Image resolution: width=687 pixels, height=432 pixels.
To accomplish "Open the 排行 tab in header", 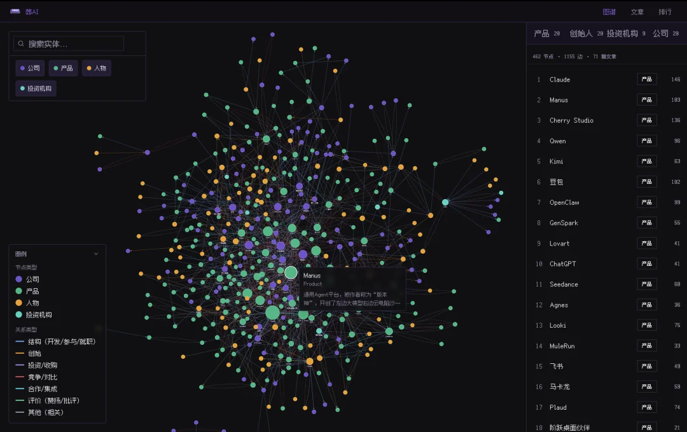I will point(665,12).
